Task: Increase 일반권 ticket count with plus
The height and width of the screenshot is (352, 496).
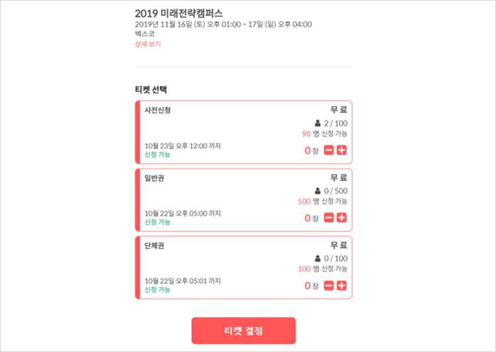Action: (342, 218)
